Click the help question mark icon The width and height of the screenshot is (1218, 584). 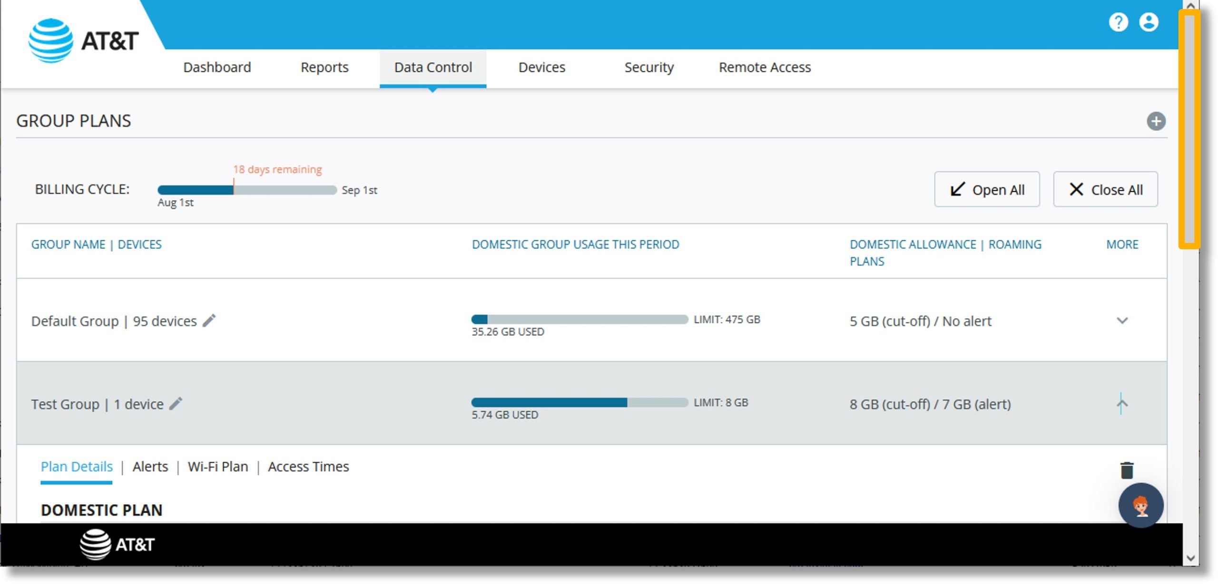tap(1122, 22)
